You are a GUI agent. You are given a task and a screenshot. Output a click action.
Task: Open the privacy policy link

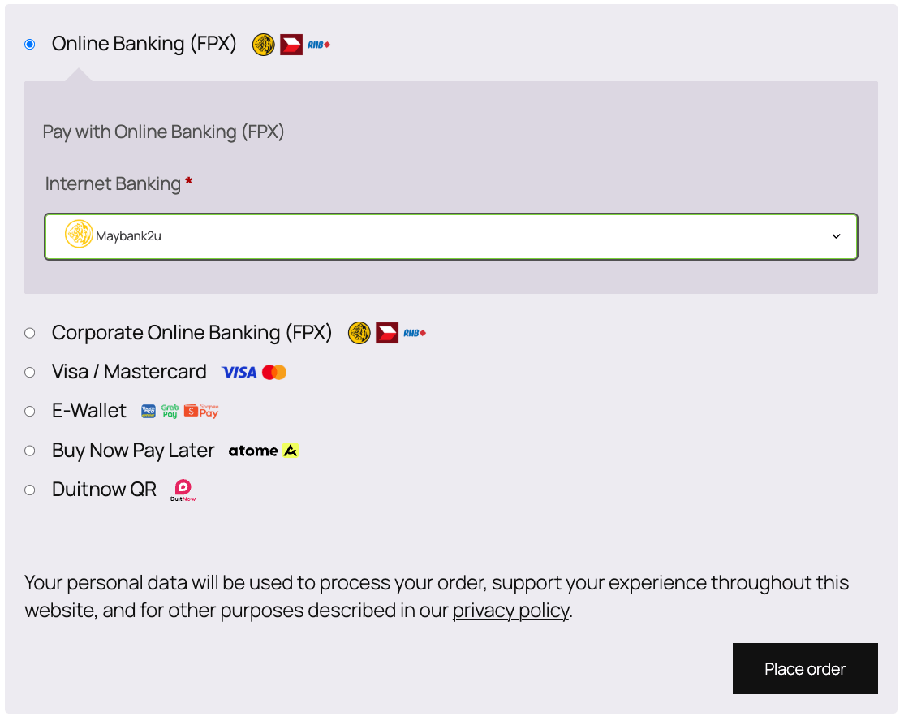click(511, 611)
